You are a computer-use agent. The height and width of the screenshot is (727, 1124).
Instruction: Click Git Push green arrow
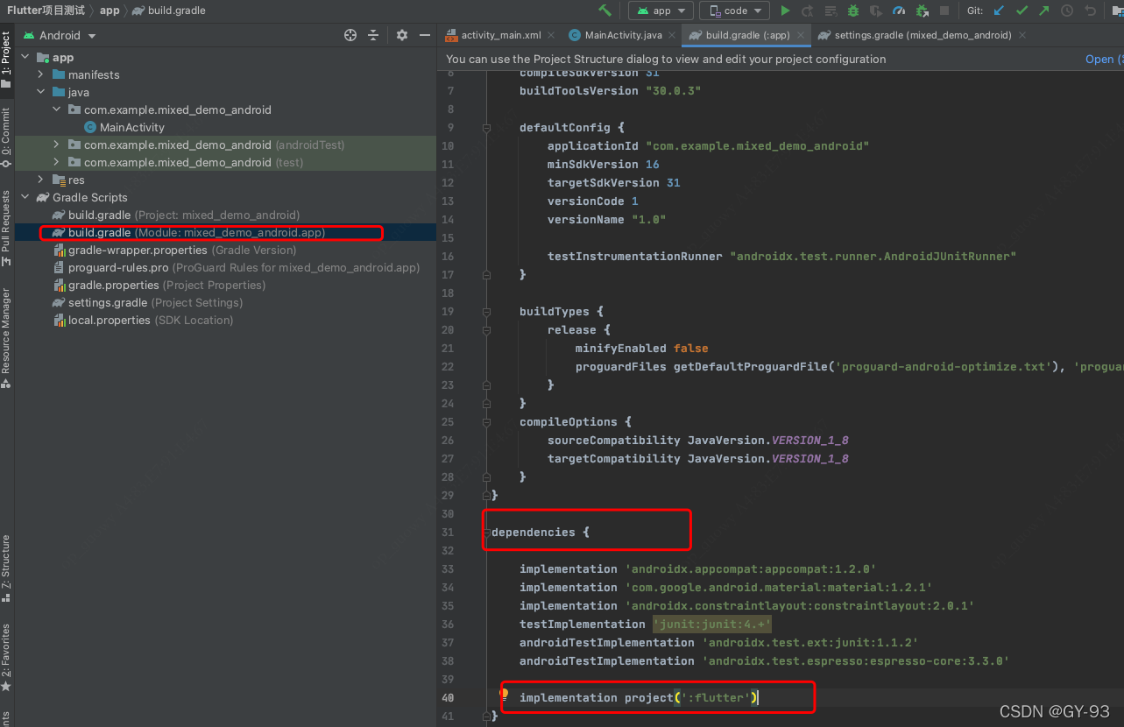coord(1044,11)
